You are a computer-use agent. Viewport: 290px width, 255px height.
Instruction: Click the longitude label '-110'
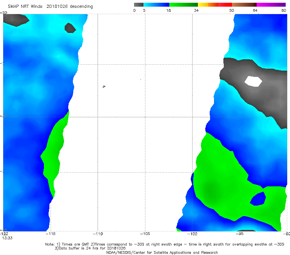click(x=98, y=234)
